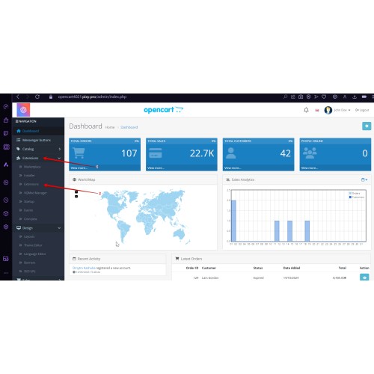Expand the Catalog menu in the sidebar
Screen dimensions: 374x374
point(38,149)
